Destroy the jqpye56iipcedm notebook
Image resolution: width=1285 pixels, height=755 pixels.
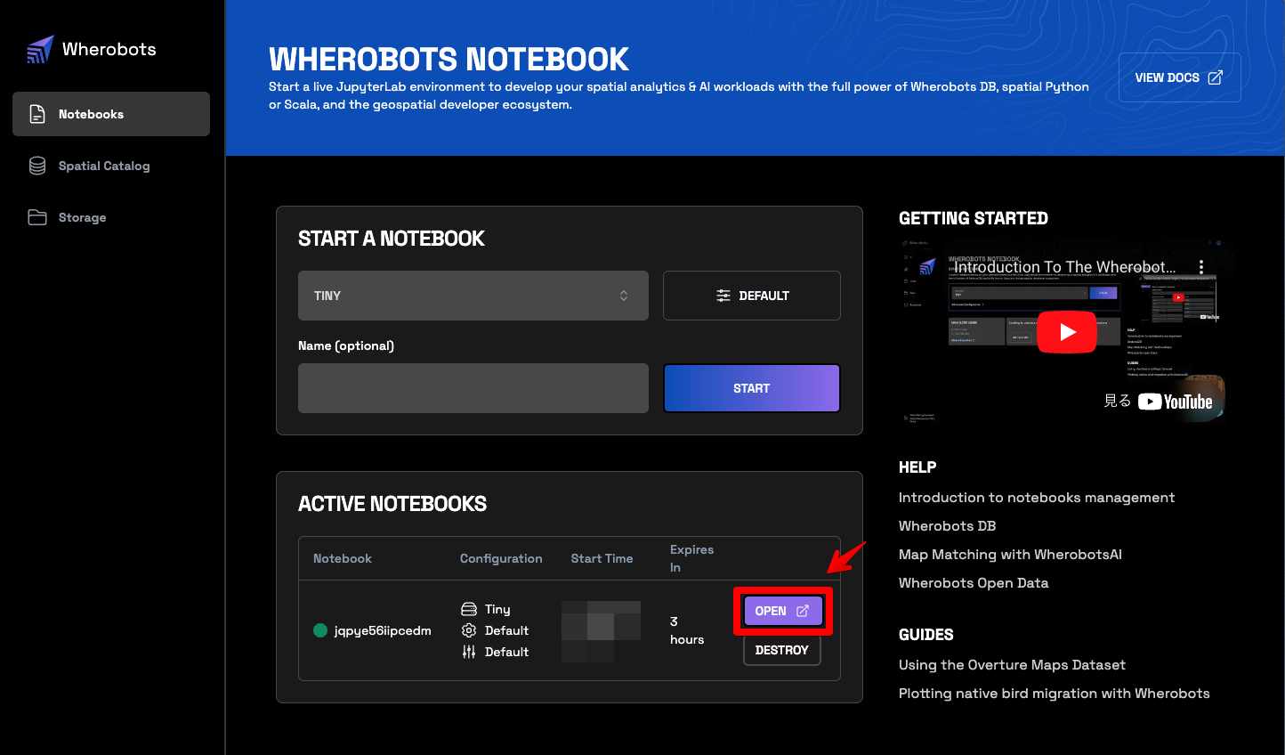tap(782, 650)
